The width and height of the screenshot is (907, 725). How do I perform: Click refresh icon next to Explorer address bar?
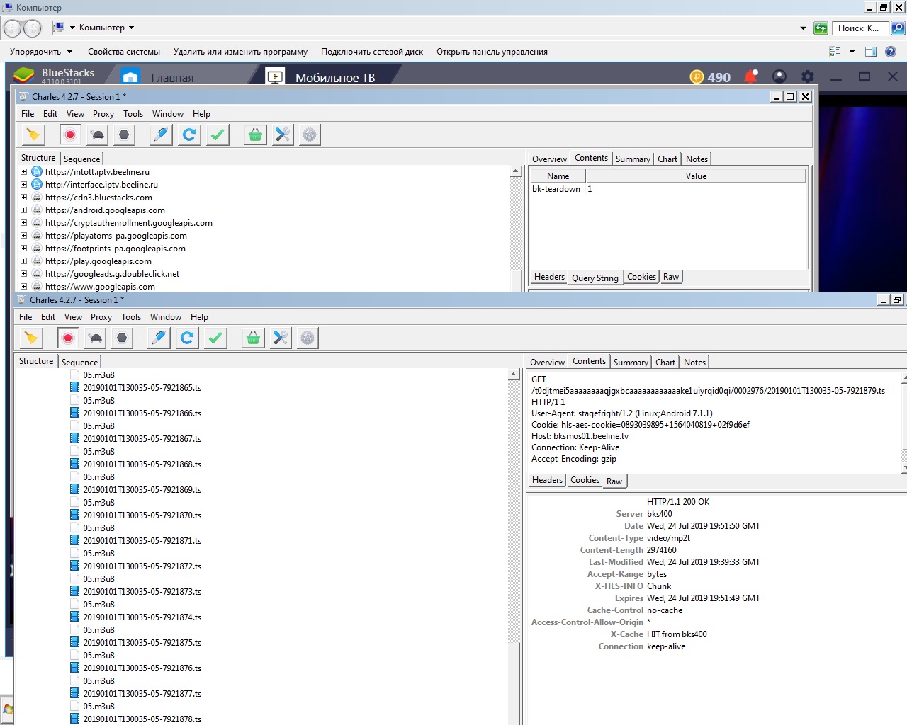821,28
